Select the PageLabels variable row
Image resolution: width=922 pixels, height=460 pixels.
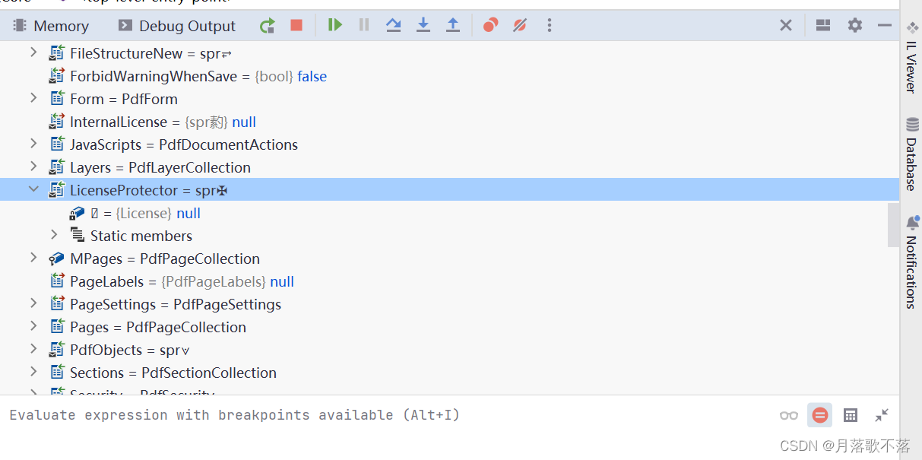pyautogui.click(x=449, y=281)
